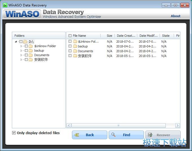Screen dimensions: 192x151
Task: Select the 安装软件 name in file list
Action: [85, 56]
